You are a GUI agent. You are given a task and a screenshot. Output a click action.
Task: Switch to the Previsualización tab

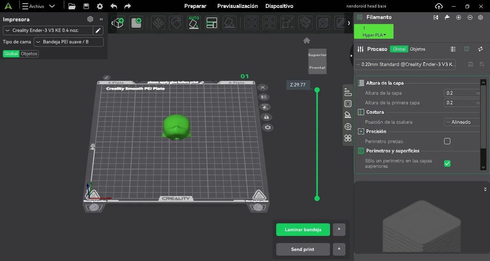pyautogui.click(x=237, y=6)
